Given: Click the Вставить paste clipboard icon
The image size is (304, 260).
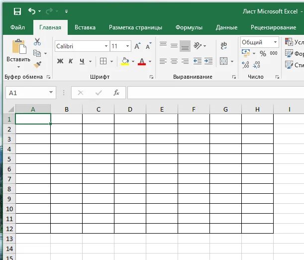Looking at the screenshot, I should click(x=19, y=46).
